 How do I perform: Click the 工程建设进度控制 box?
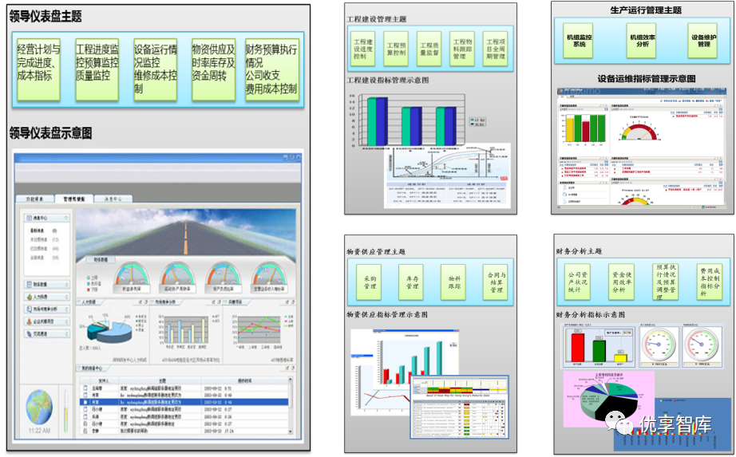[364, 49]
